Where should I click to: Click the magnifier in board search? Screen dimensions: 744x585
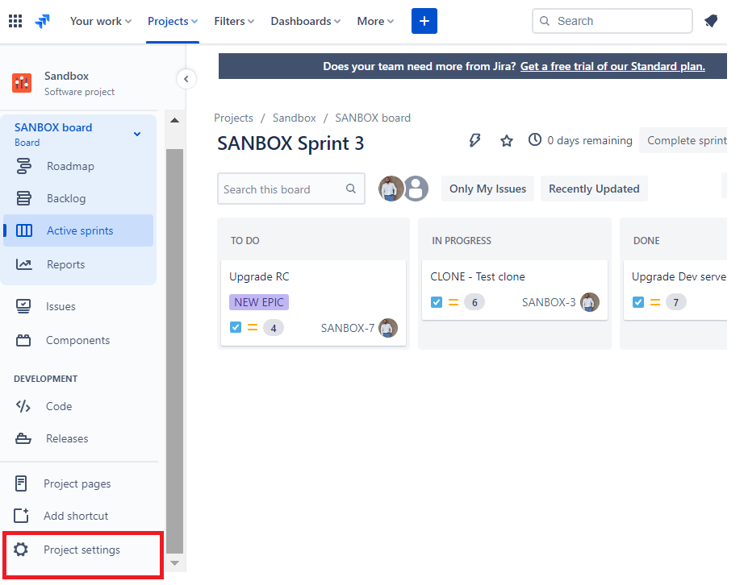(x=351, y=189)
